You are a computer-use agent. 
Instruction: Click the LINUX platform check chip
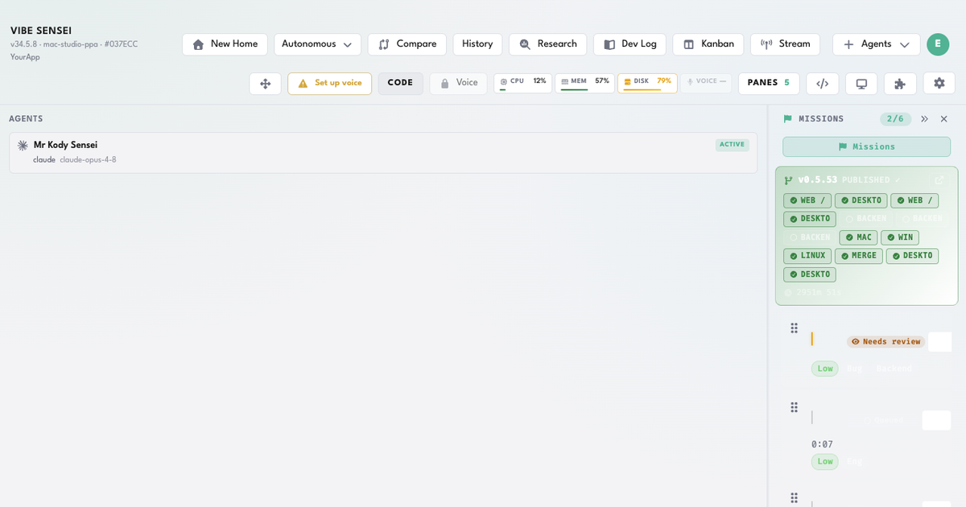click(807, 256)
